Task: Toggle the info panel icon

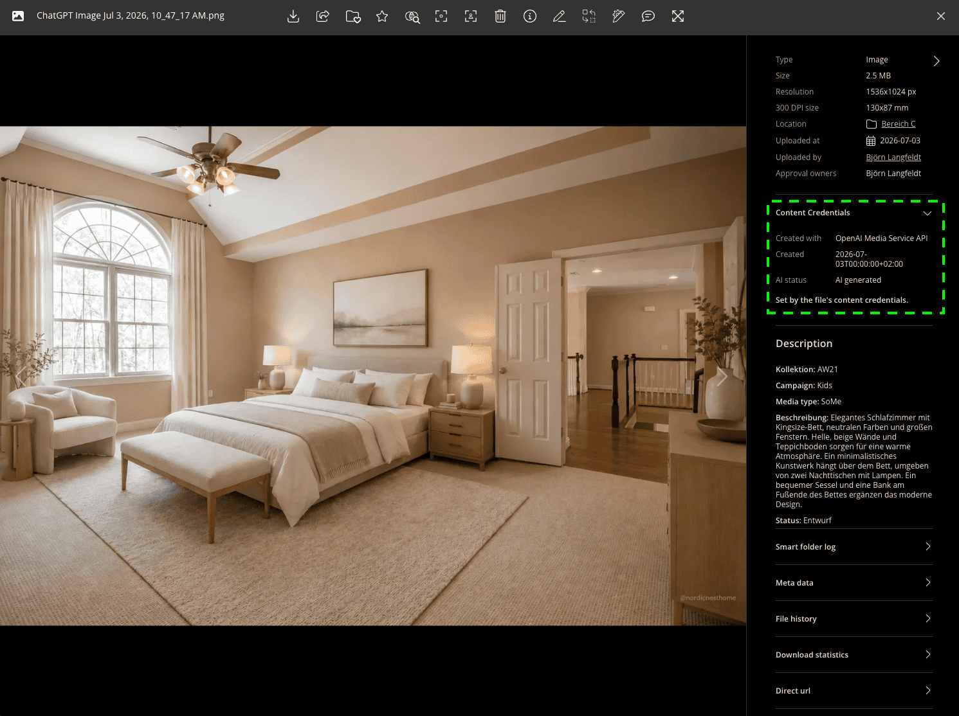Action: (530, 16)
